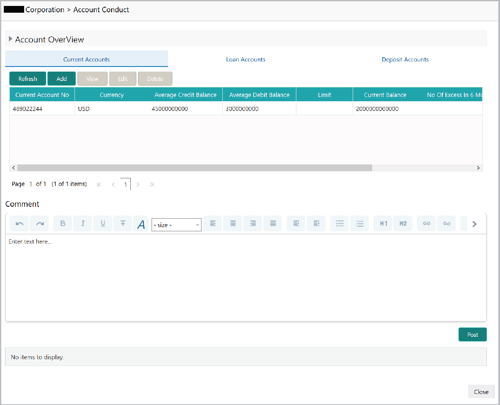Undo last comment edit
This screenshot has height=405, width=500.
pyautogui.click(x=19, y=223)
